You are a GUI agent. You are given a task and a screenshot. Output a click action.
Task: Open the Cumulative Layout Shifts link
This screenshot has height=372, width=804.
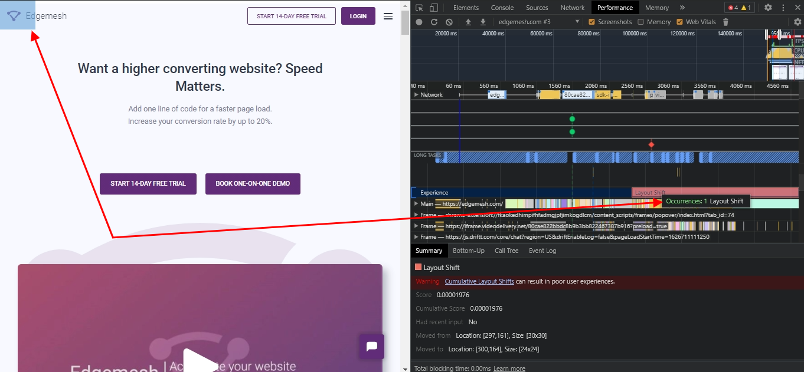click(x=479, y=281)
